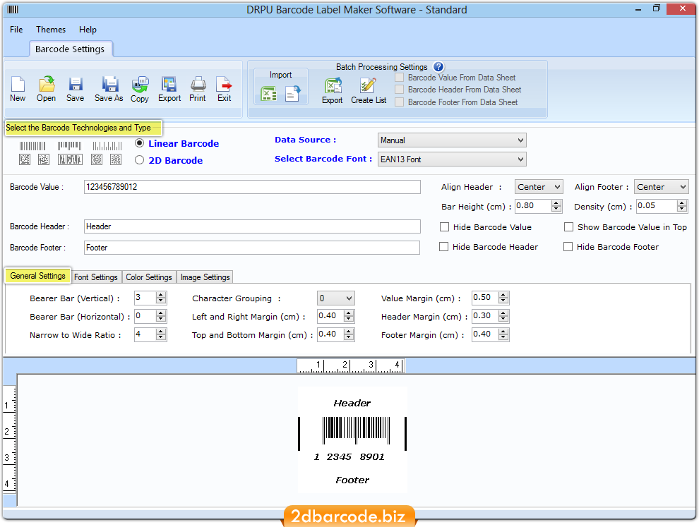Viewport: 699px width, 527px height.
Task: Check Hide Barcode Header
Action: [443, 246]
